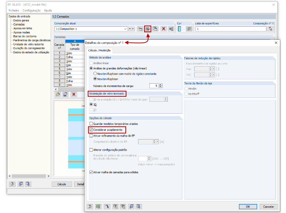Open help icon in the details dialog
This screenshot has height=213, width=286.
90,207
